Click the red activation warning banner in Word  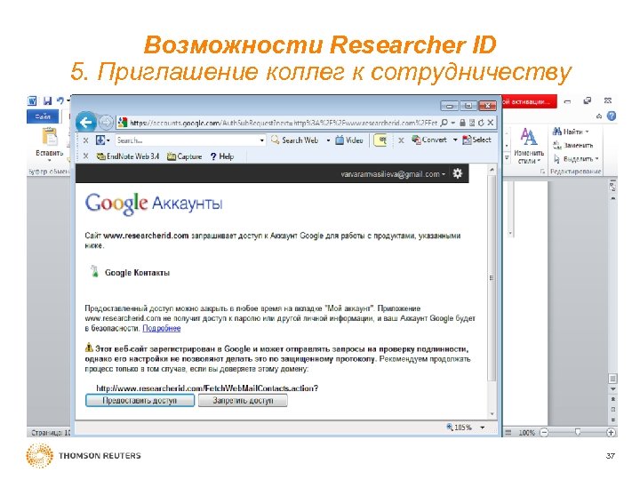530,101
